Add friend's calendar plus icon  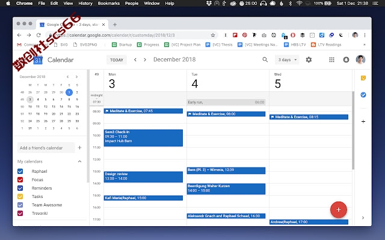coord(79,148)
